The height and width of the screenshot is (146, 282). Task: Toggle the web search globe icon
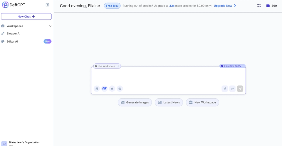[120, 89]
